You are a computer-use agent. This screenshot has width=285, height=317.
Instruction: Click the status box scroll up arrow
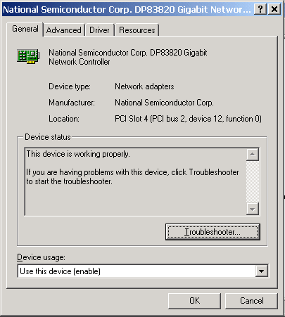253,154
